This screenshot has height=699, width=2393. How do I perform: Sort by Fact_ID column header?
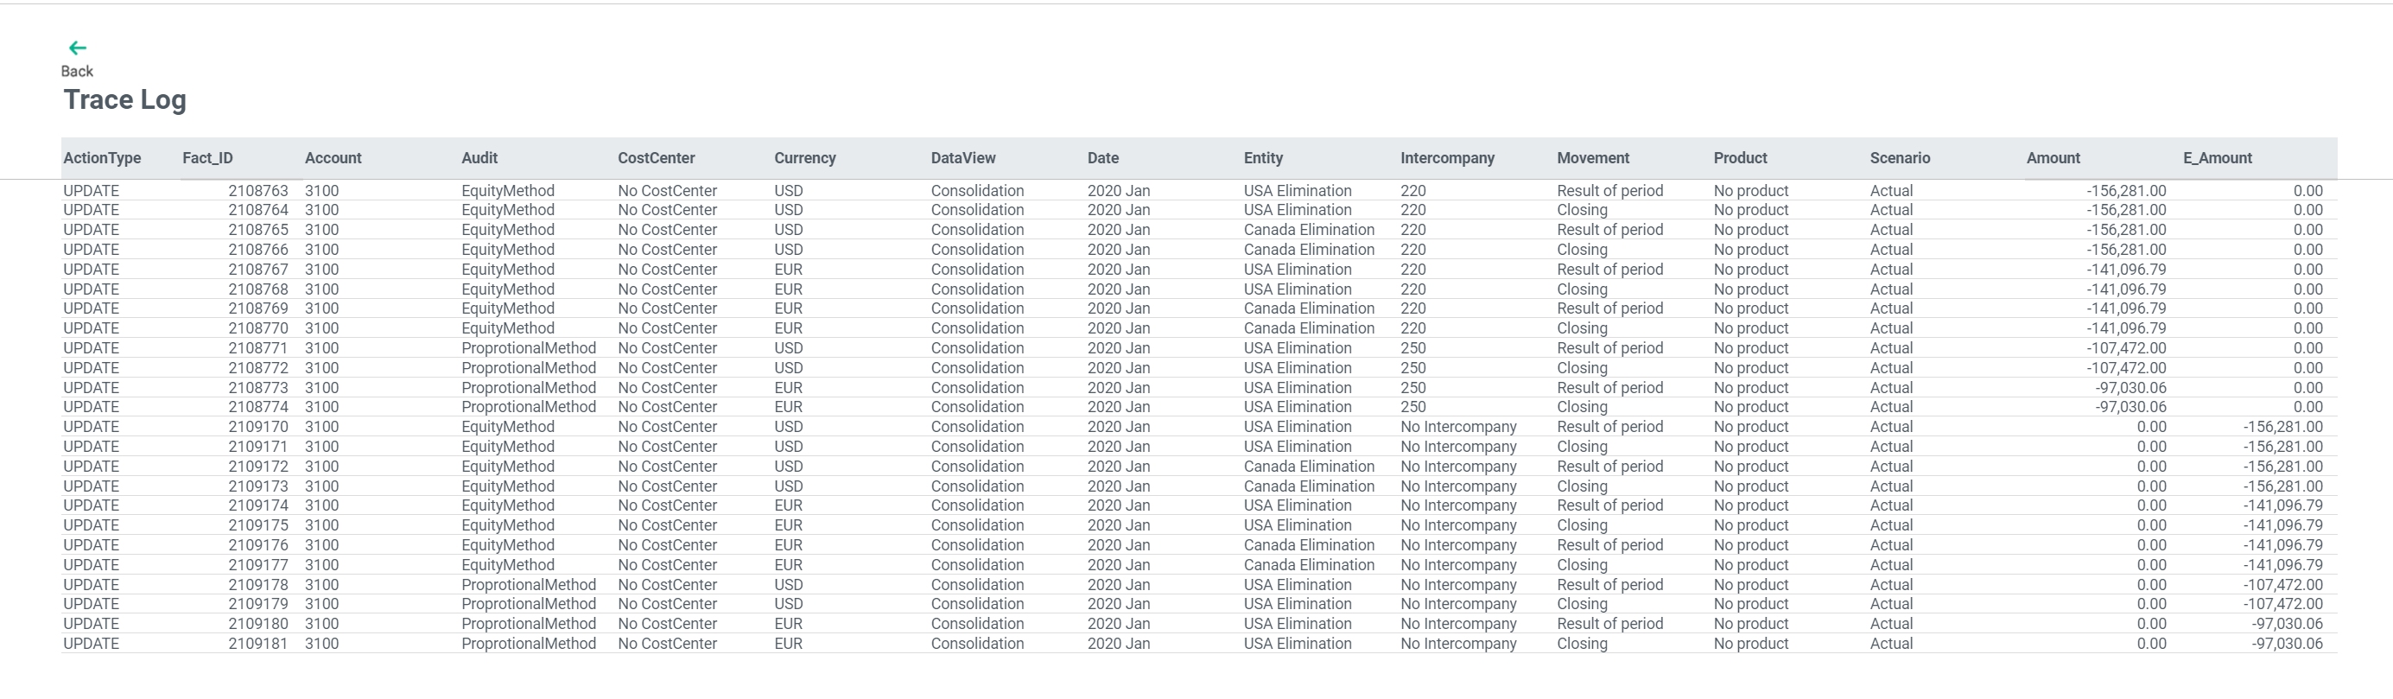[x=208, y=158]
